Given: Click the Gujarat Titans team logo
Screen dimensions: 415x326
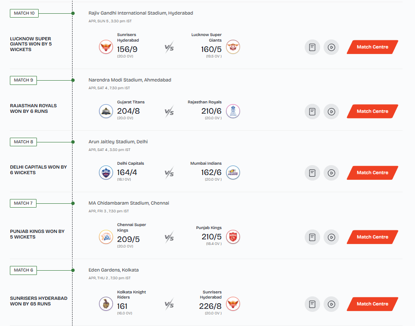Looking at the screenshot, I should [x=106, y=112].
